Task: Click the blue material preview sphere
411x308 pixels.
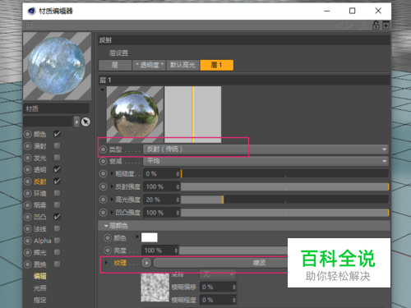Action: tap(57, 66)
